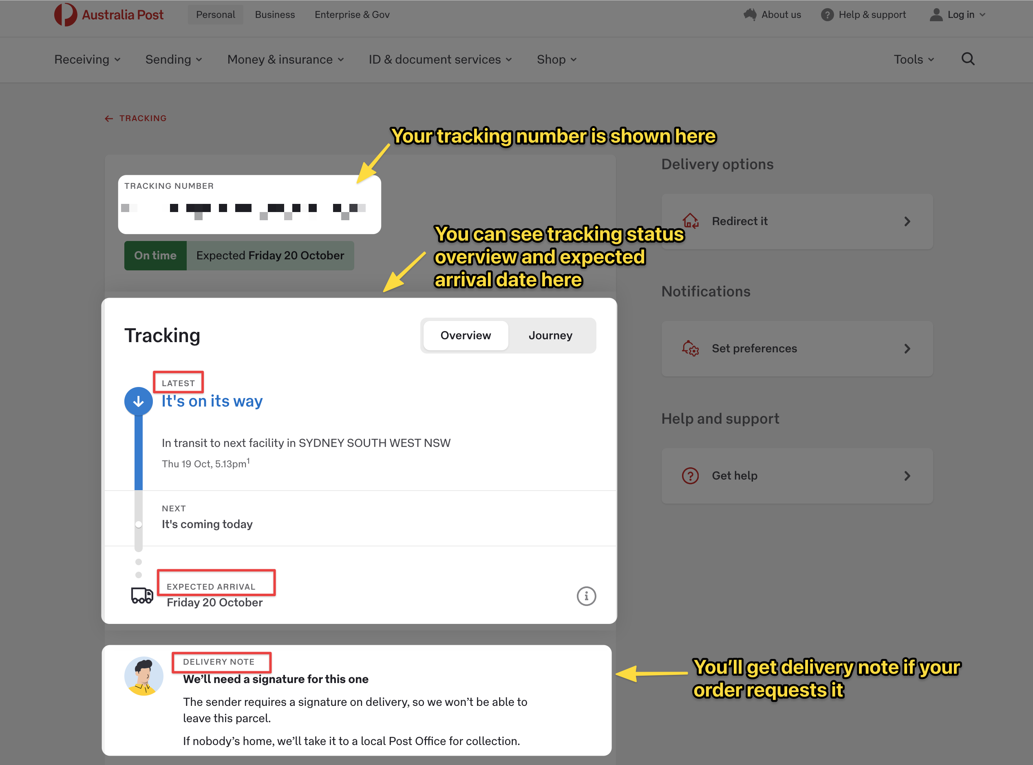The image size is (1033, 765).
Task: Click the About us kangaroo icon
Action: coord(750,14)
